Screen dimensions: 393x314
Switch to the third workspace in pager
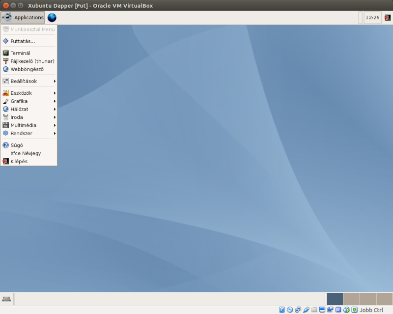tap(368, 299)
